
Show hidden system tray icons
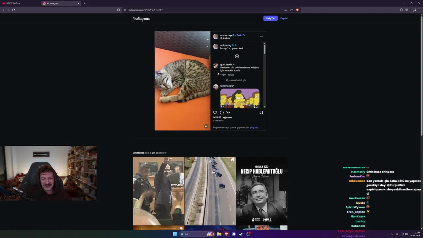(392, 234)
